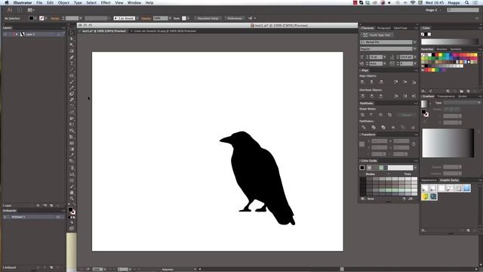This screenshot has width=483, height=272.
Task: Switch to Paragraph tab
Action: 383,28
